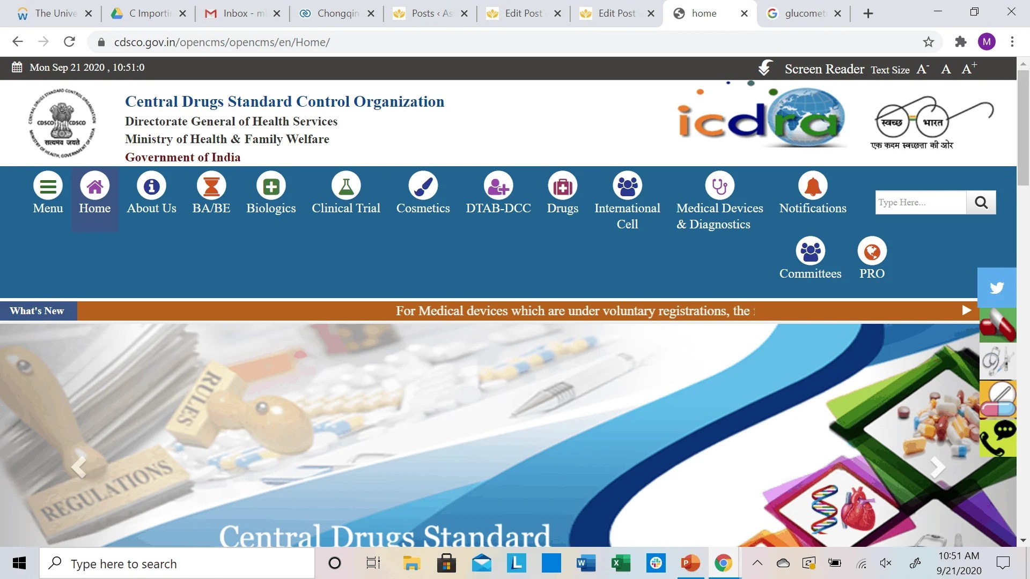Increase text size with the A+ control
Screen dimensions: 1030x579
pyautogui.click(x=969, y=68)
